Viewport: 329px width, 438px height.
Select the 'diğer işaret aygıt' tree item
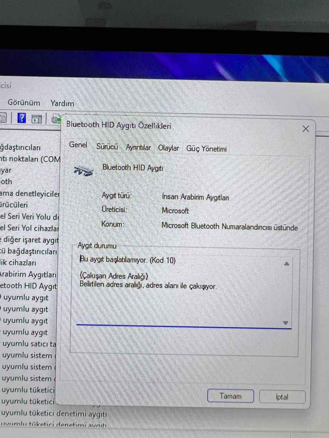pos(29,240)
